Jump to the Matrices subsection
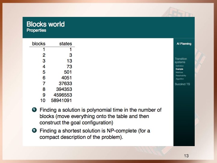Screen dimensions: 217x163 click(179, 72)
